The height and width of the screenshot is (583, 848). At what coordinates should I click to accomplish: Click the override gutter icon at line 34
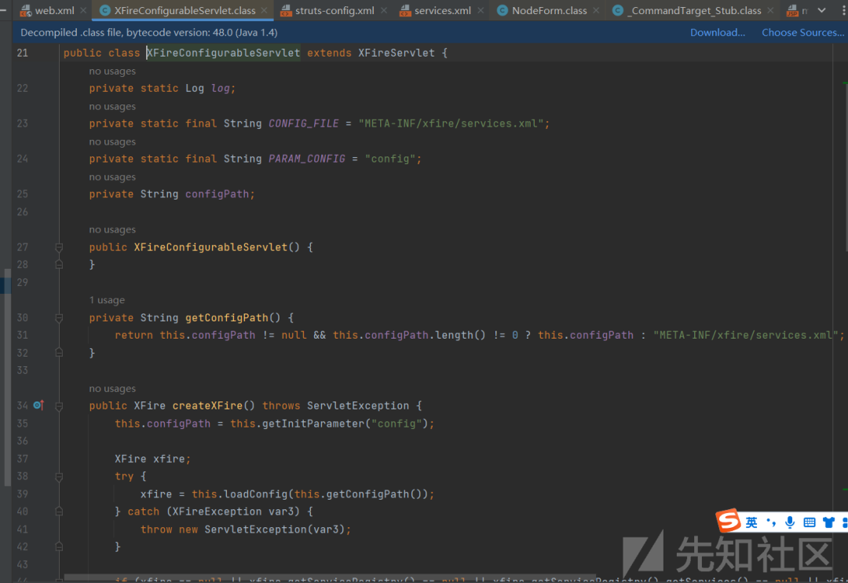click(38, 405)
